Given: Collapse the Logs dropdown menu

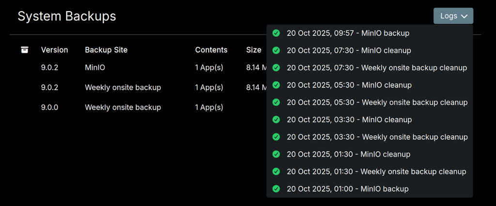Looking at the screenshot, I should point(453,16).
